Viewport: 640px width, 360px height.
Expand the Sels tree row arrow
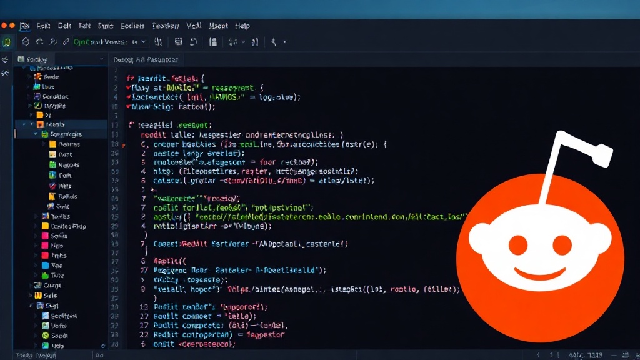(x=30, y=296)
